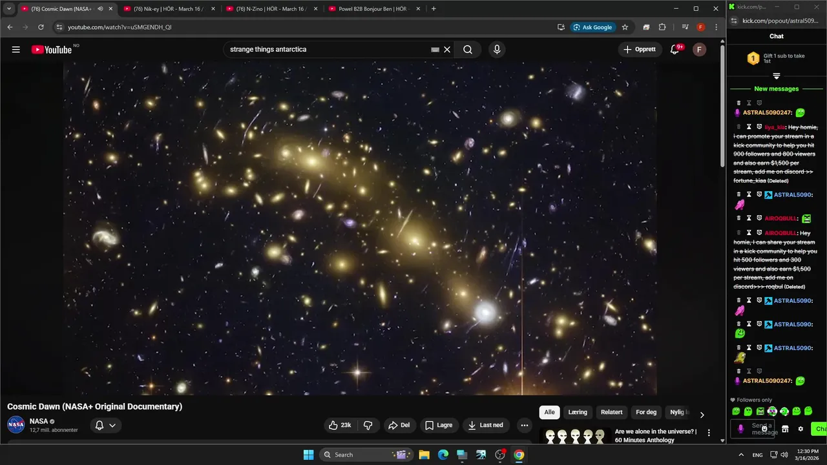This screenshot has height=465, width=827.
Task: Start voice search with microphone
Action: pyautogui.click(x=497, y=50)
